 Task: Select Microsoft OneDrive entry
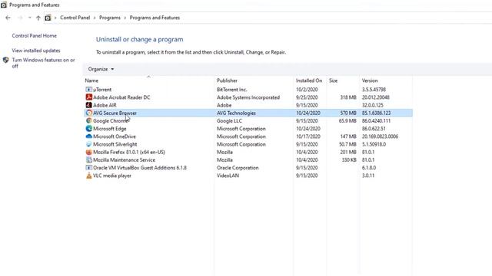pyautogui.click(x=115, y=136)
